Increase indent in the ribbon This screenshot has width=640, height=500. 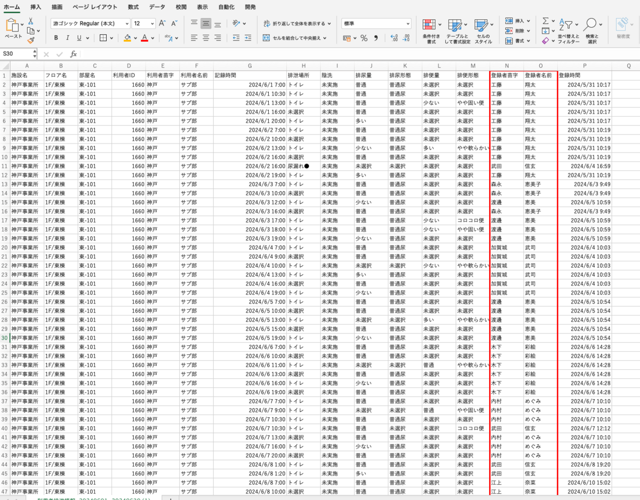[247, 38]
